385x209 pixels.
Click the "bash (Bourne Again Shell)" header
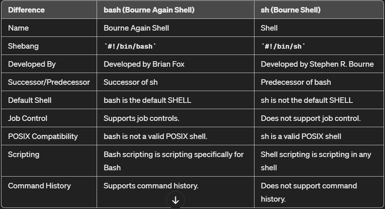coord(149,10)
